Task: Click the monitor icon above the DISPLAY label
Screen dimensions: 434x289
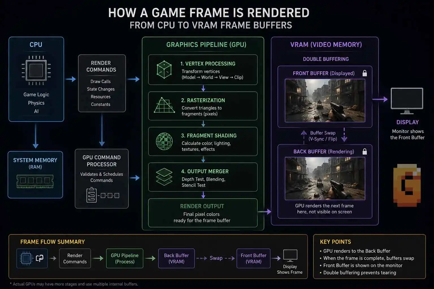Action: pos(407,101)
